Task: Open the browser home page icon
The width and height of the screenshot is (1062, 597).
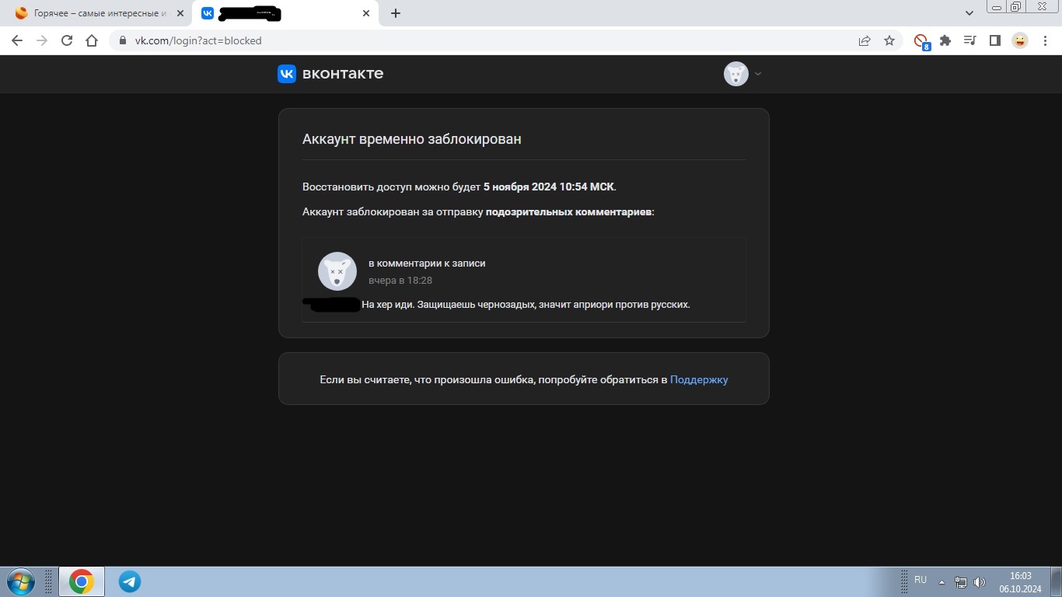Action: (92, 40)
